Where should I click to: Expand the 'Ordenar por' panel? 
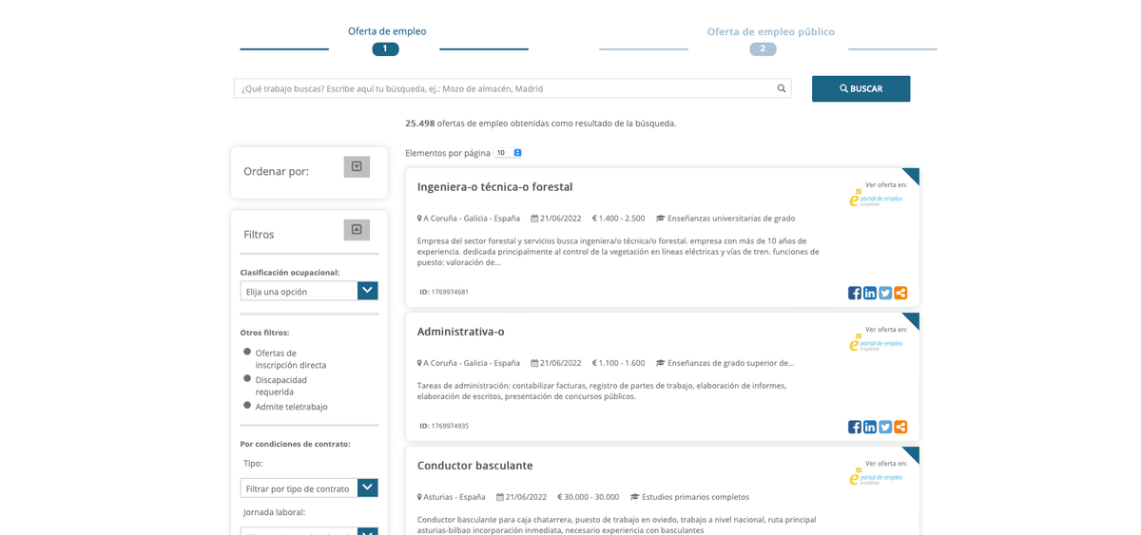pos(357,167)
